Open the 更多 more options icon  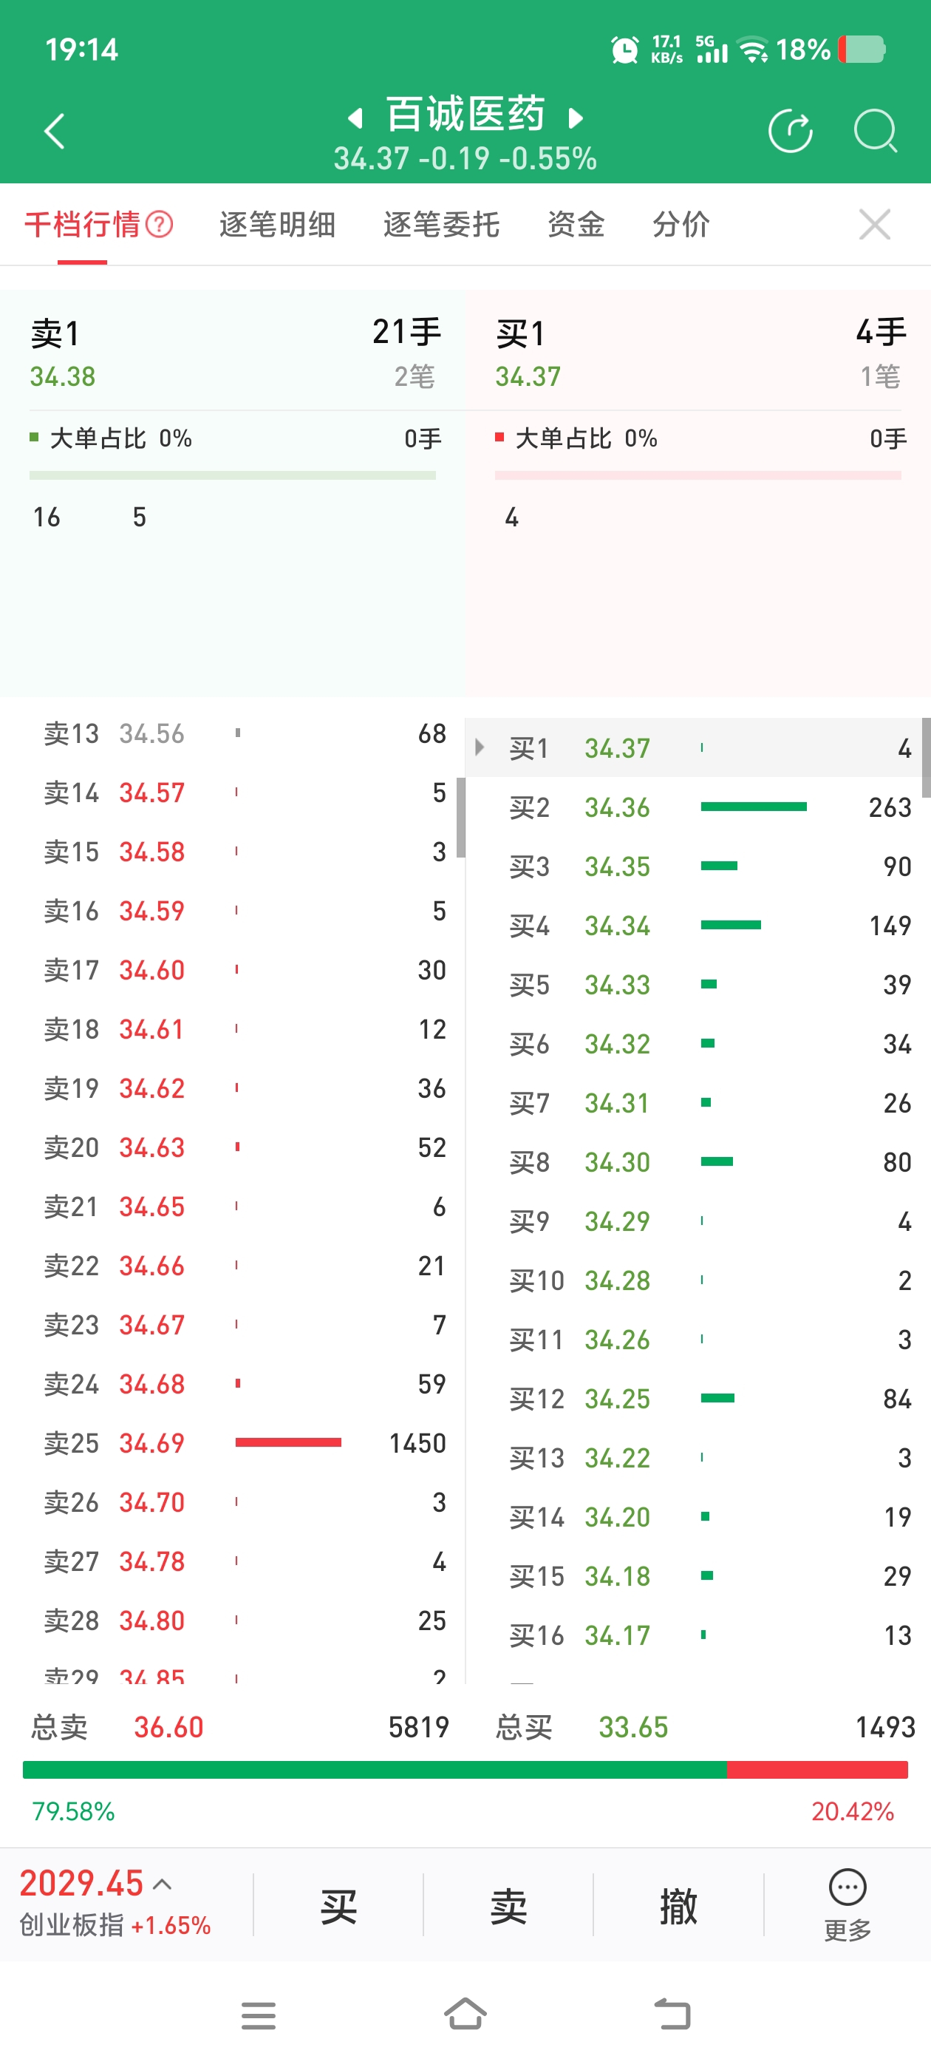point(848,1904)
